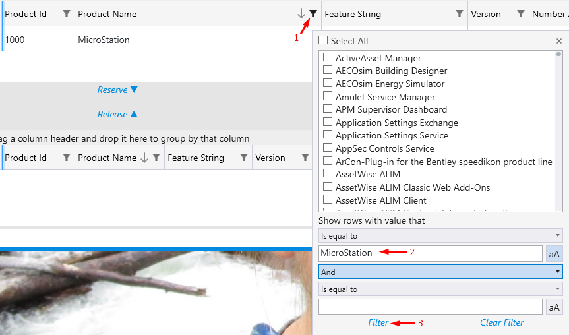The height and width of the screenshot is (335, 569).
Task: Click the Filter link to apply the filter
Action: (378, 323)
